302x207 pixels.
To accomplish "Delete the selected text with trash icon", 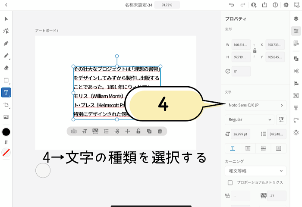I will click(160, 132).
